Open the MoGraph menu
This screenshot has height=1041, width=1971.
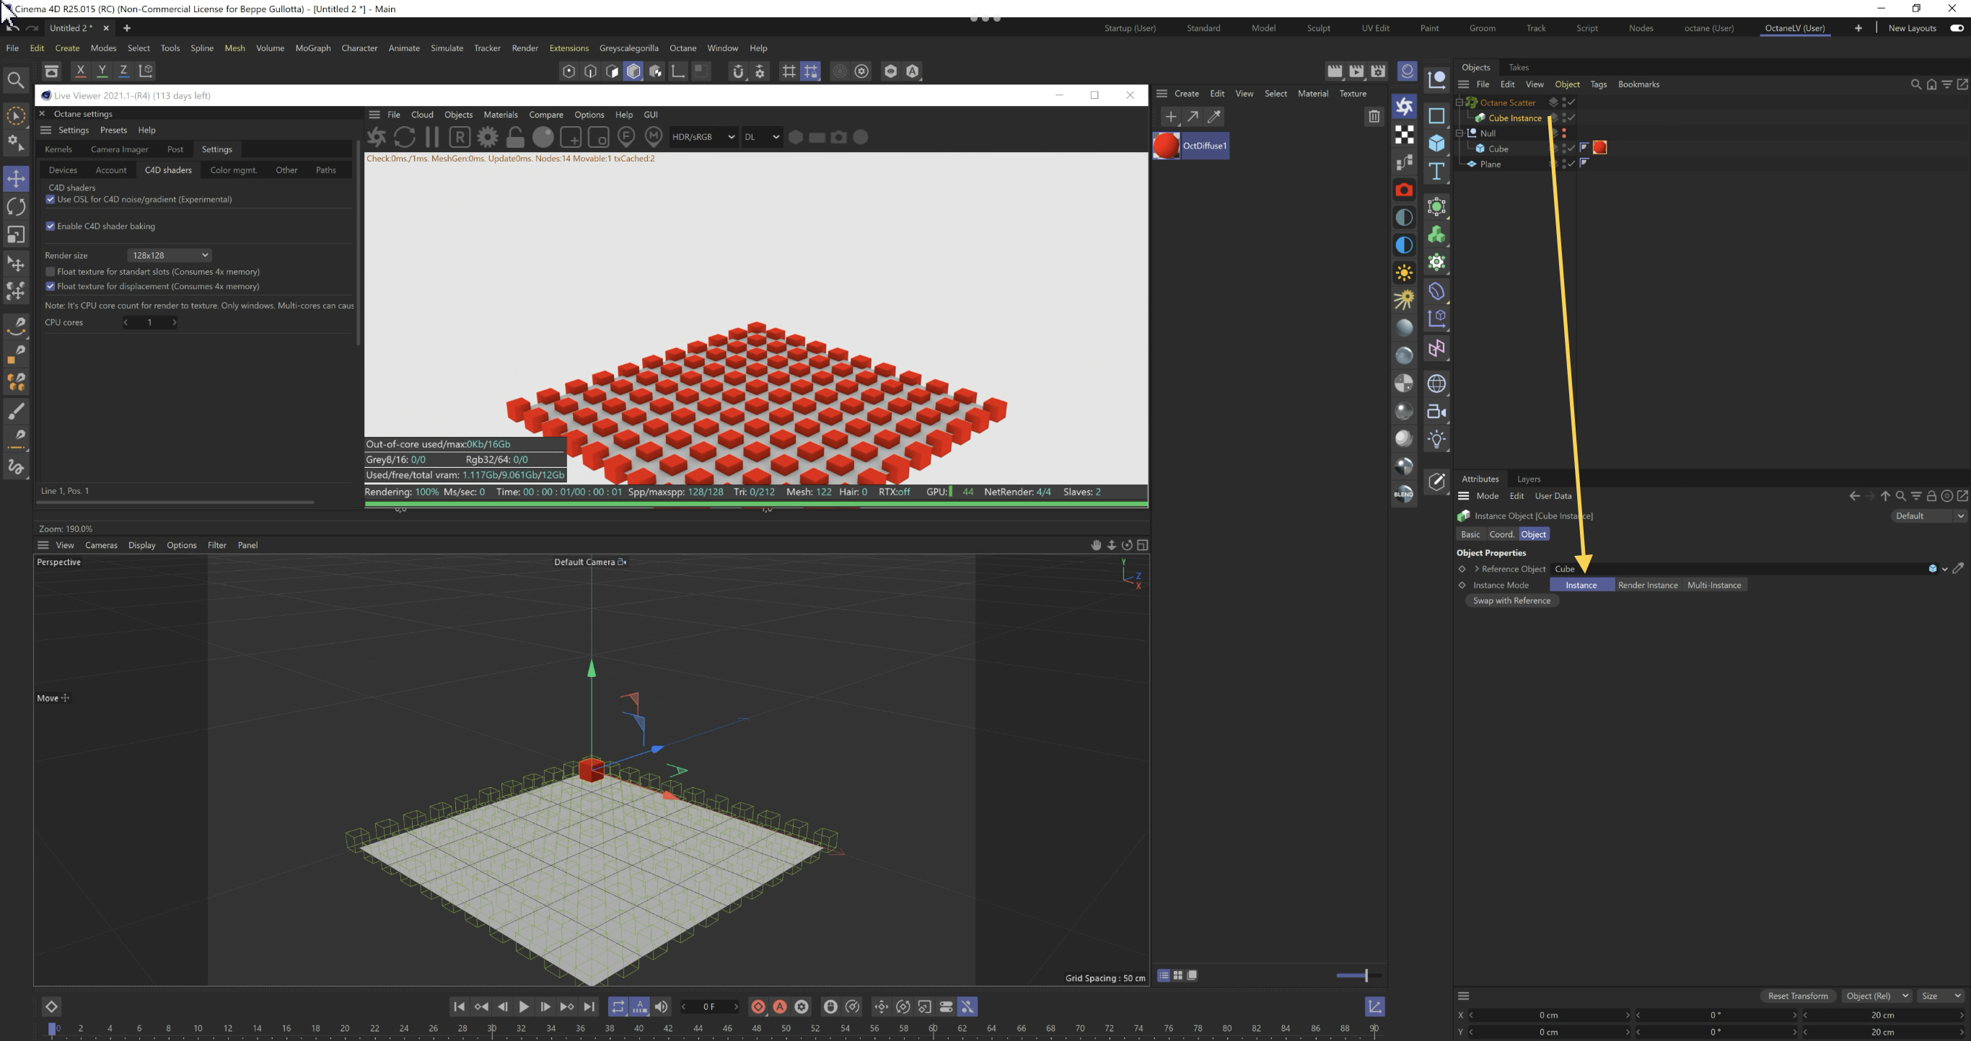312,48
